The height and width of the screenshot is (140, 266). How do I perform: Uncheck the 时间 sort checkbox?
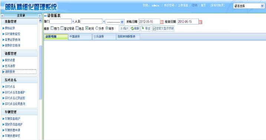tap(87, 28)
